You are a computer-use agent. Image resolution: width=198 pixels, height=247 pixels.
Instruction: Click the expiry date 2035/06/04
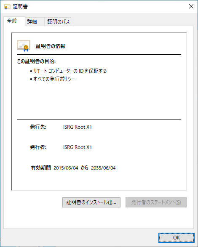coord(103,168)
